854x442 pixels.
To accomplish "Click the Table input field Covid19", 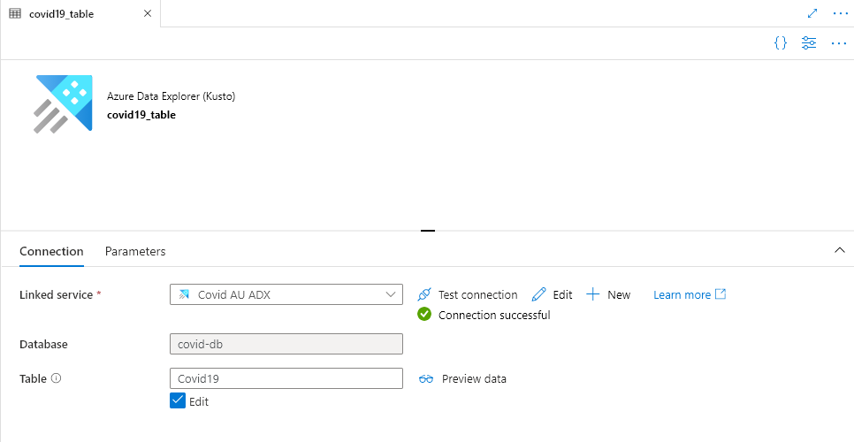I will pyautogui.click(x=286, y=378).
